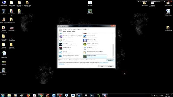Open File Explorer from the taskbar
This screenshot has width=173, height=97.
click(9, 95)
